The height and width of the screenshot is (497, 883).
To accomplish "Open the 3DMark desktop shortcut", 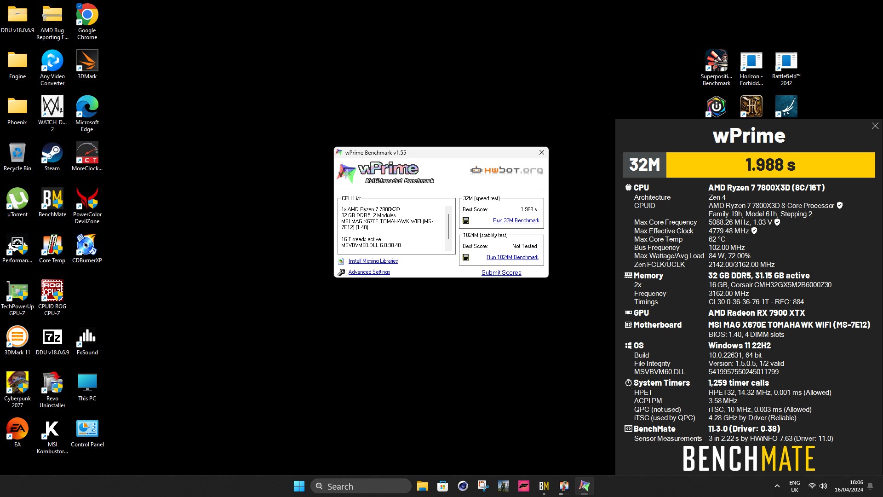I will pos(87,64).
